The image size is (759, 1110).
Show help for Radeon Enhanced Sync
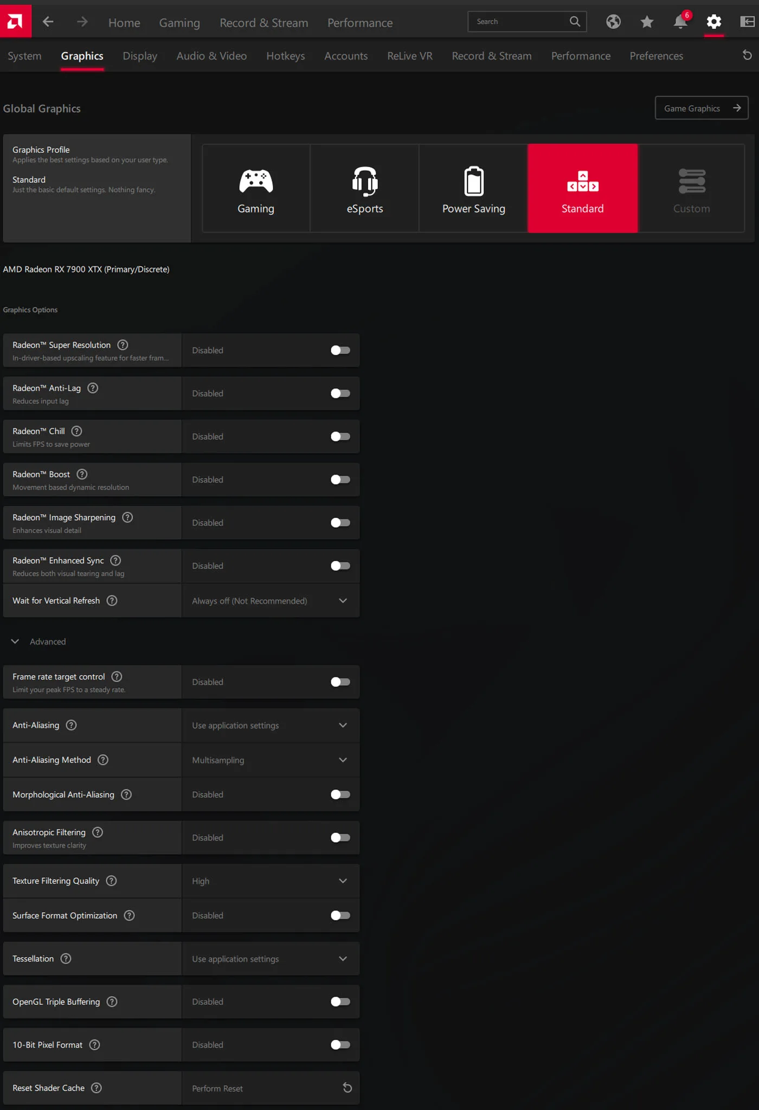point(115,561)
